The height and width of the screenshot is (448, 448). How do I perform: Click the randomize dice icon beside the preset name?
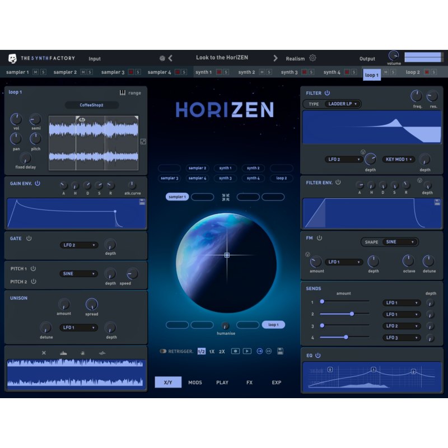point(162,58)
